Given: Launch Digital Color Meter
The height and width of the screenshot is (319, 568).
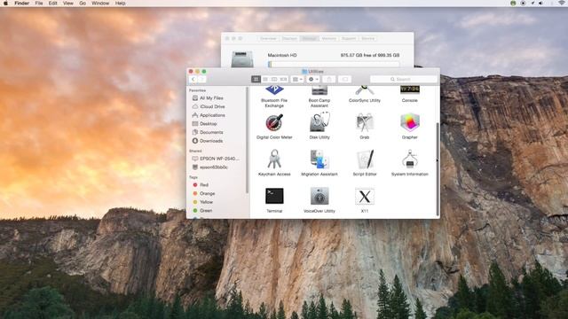Looking at the screenshot, I should click(274, 122).
